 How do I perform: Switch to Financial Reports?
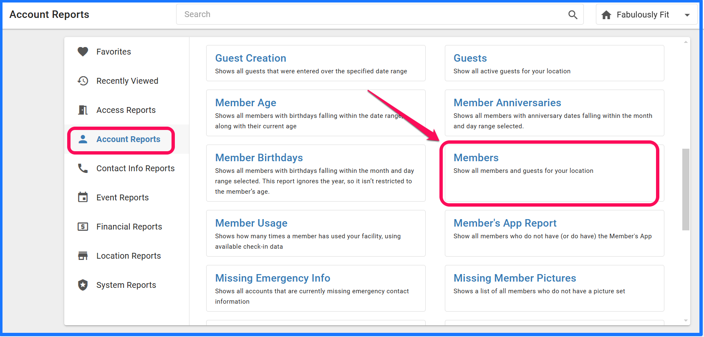[127, 227]
